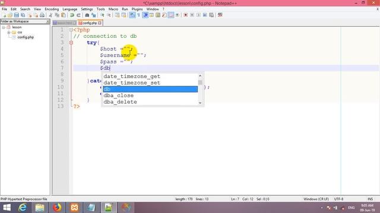Click autocomplete list scrollbar thumb
This screenshot has height=213, width=380.
point(200,82)
